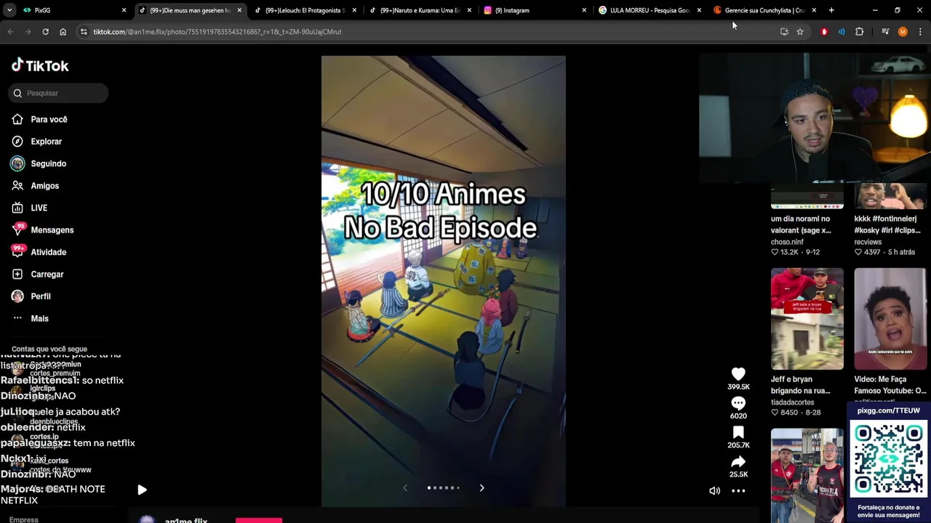Open the an1me.flix profile name
The height and width of the screenshot is (523, 931).
tap(186, 519)
